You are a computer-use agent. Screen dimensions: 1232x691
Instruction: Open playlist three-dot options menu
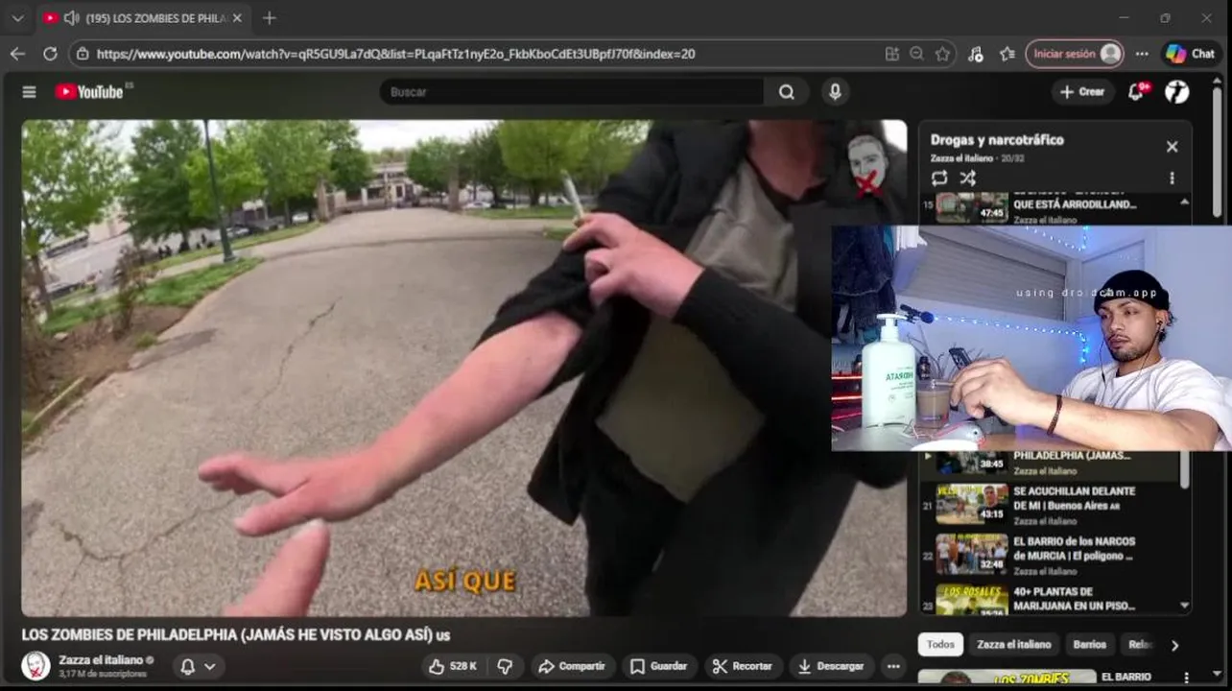(1172, 178)
